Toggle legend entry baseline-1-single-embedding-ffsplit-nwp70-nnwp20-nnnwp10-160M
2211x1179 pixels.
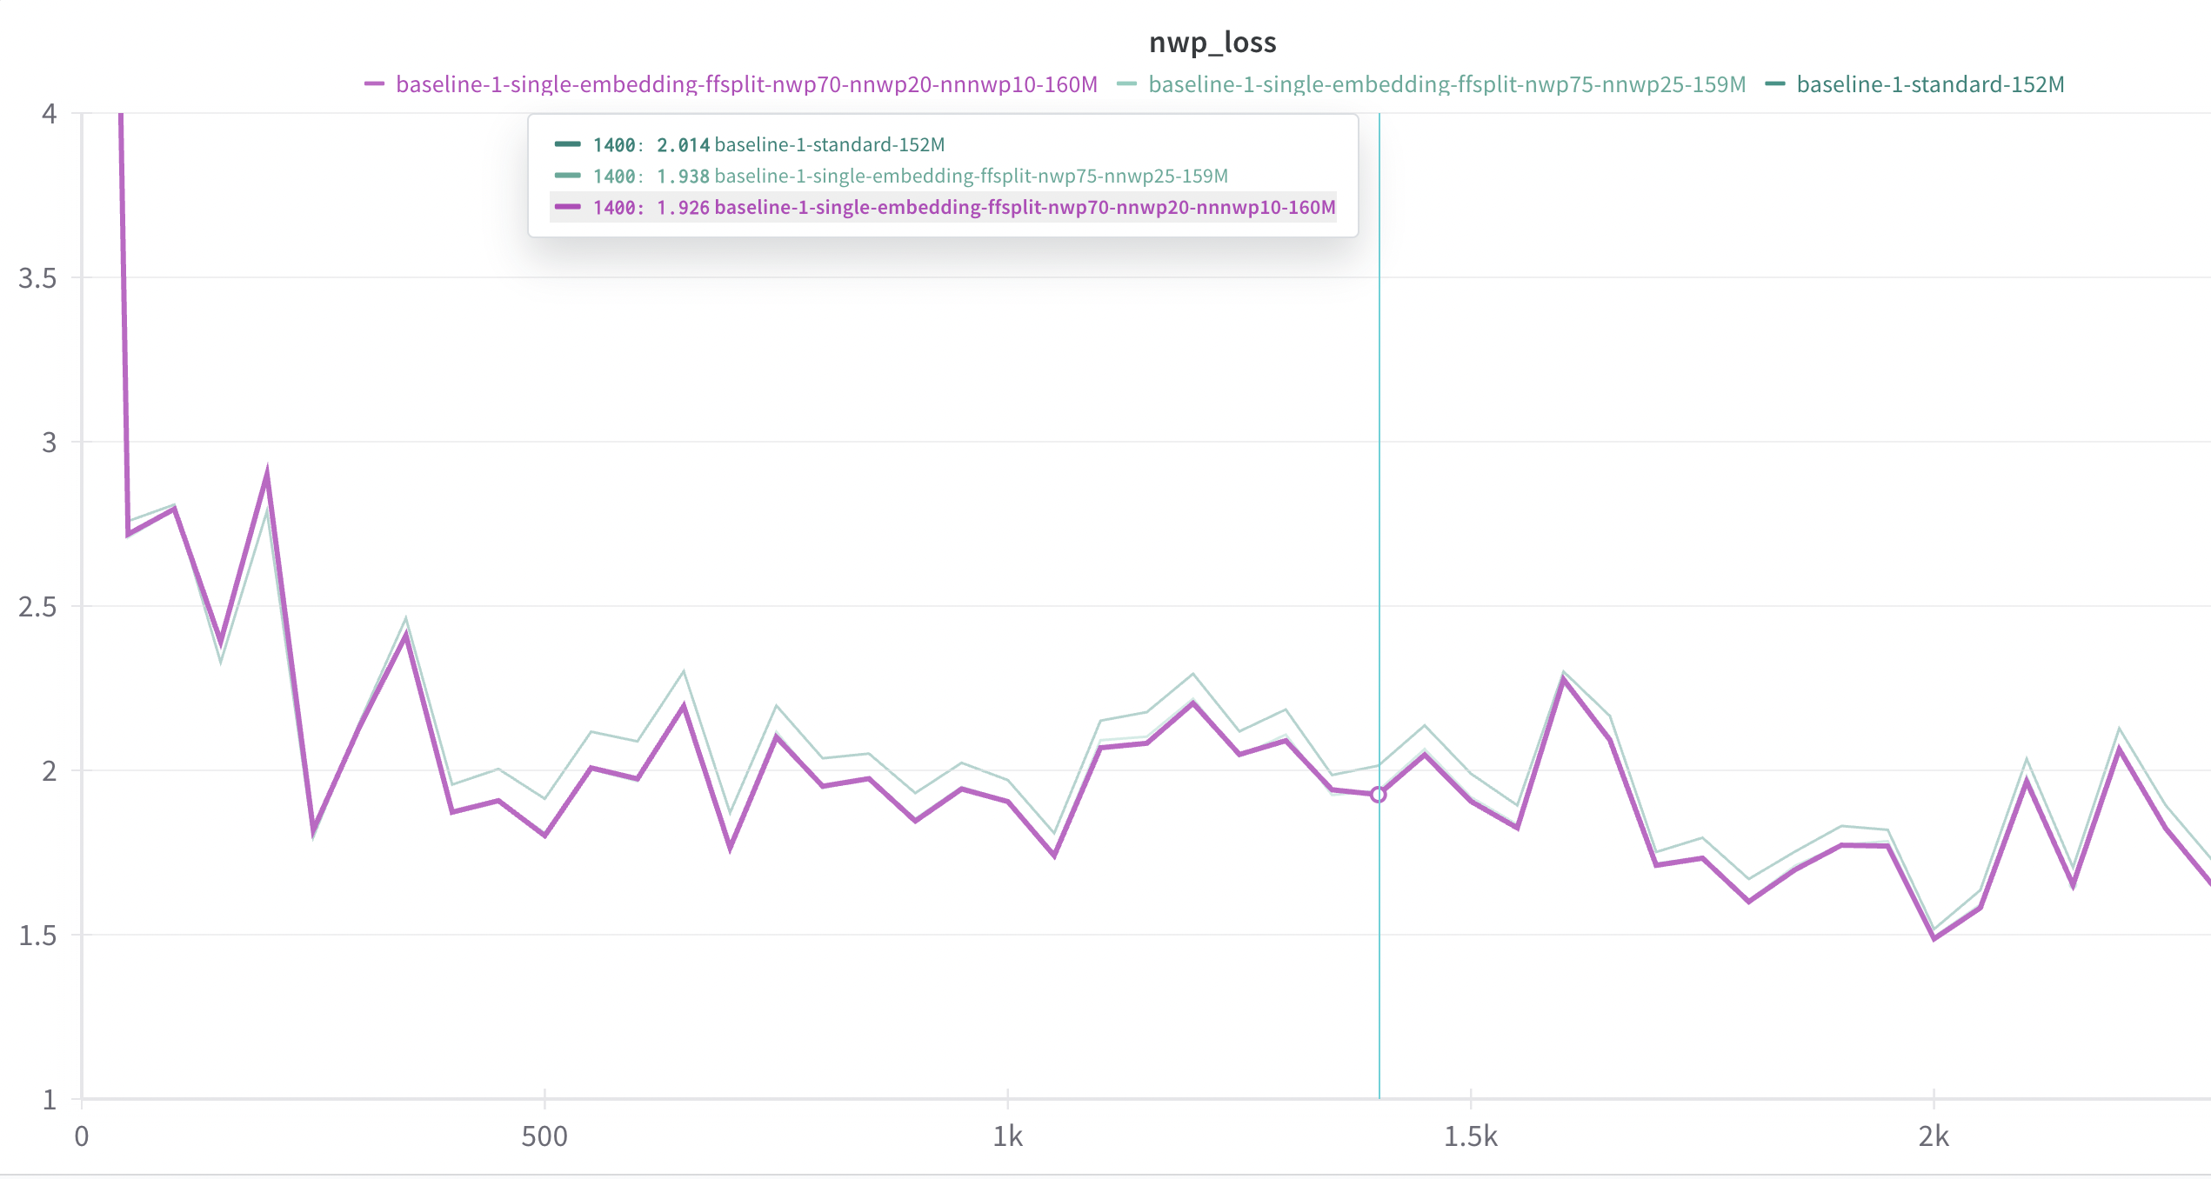(746, 84)
